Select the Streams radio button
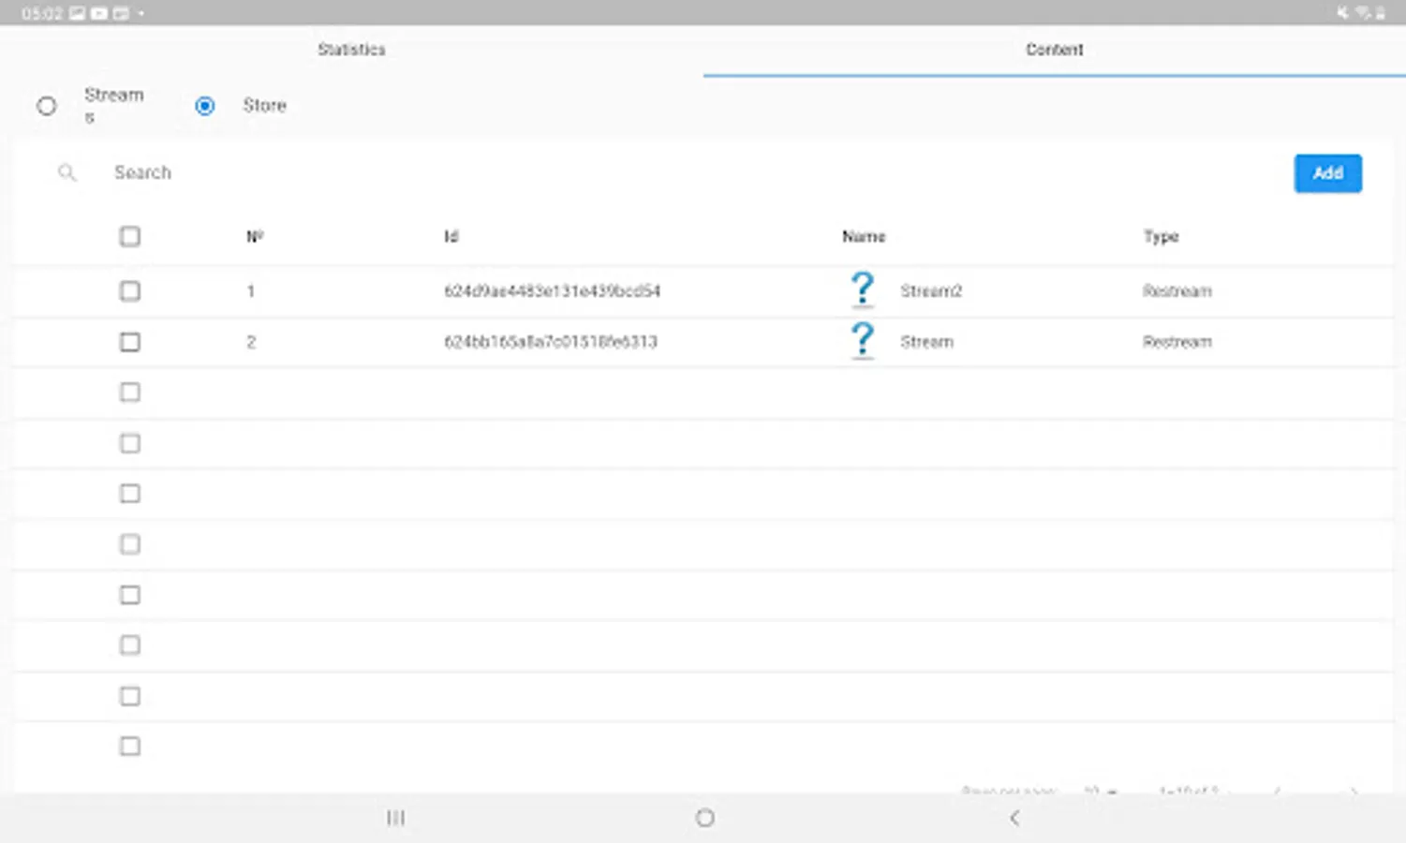Image resolution: width=1406 pixels, height=843 pixels. 47,106
